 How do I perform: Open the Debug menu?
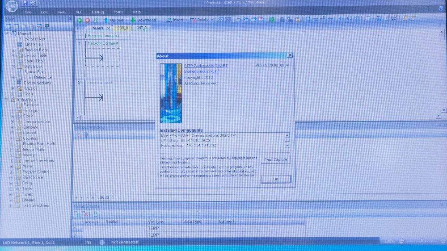[x=98, y=12]
